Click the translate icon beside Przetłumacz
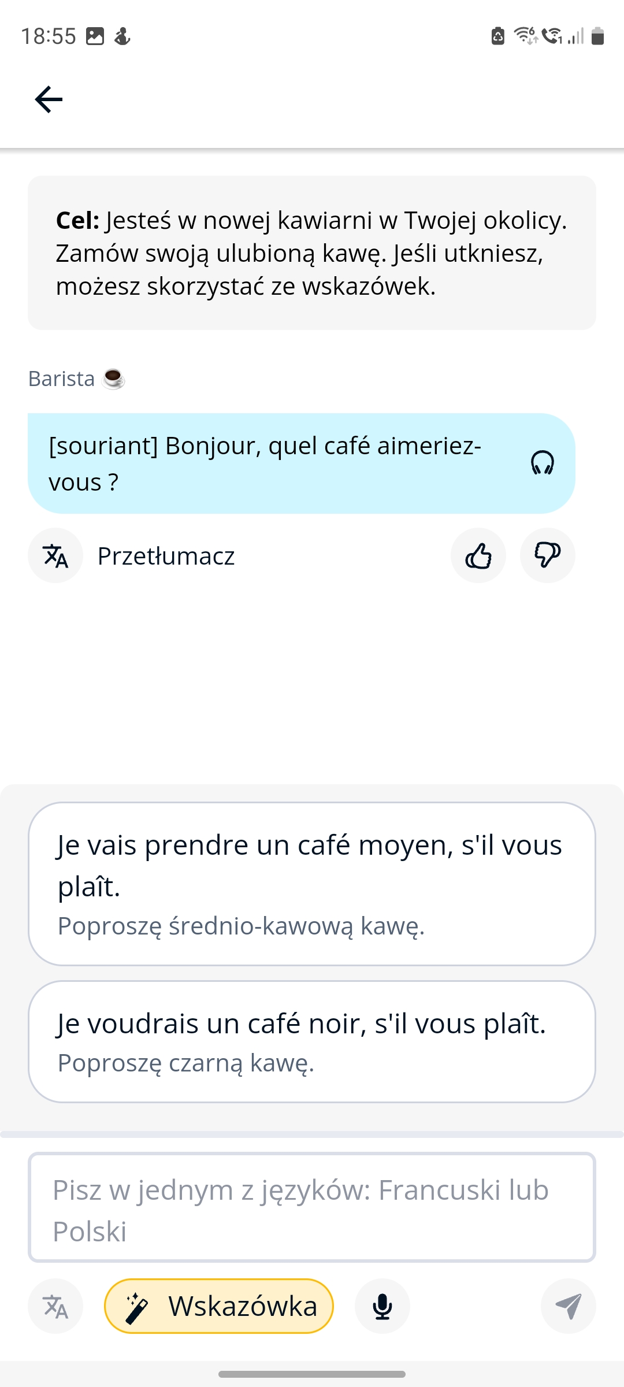Screen dimensions: 624x1387 [55, 556]
